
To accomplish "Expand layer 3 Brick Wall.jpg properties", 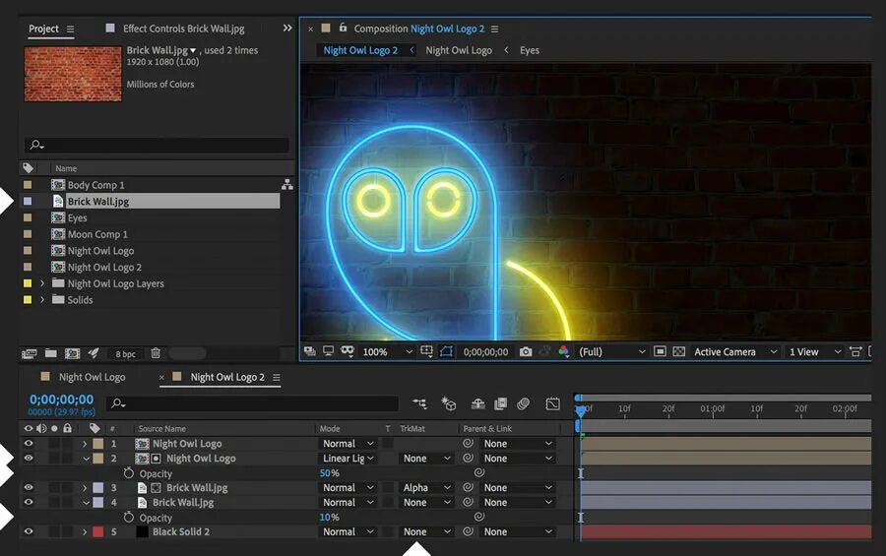I will [x=85, y=488].
